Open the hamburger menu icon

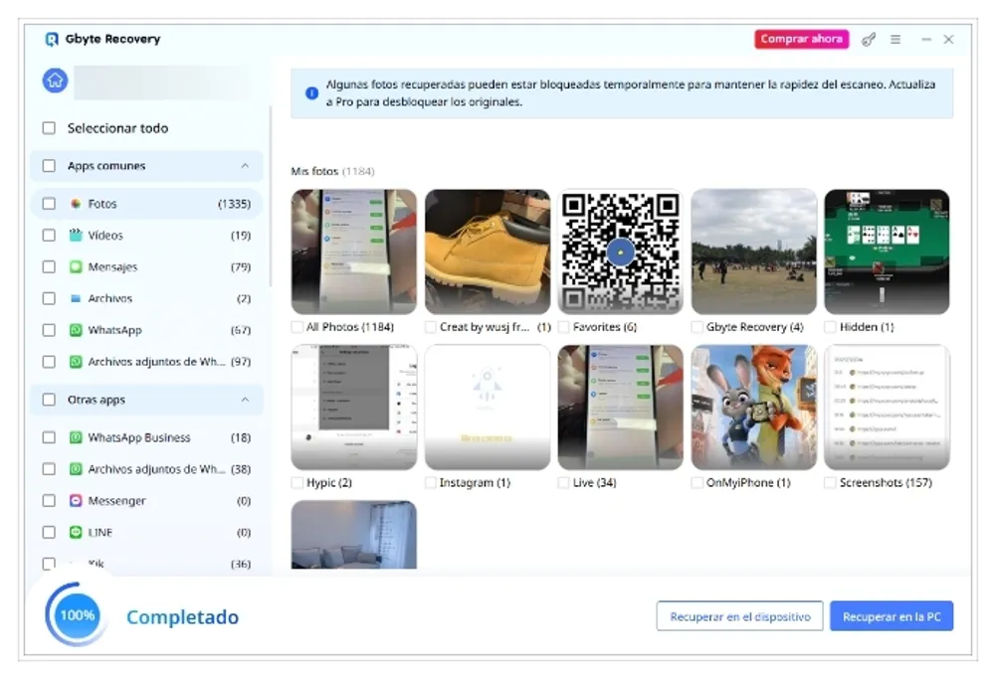coord(895,40)
